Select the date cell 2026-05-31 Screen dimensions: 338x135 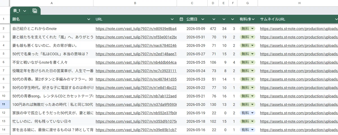[x=192, y=37]
